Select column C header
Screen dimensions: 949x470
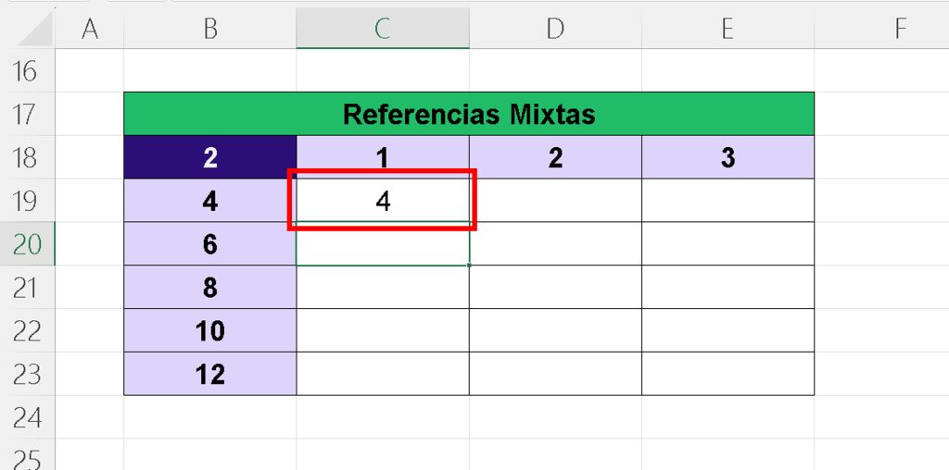coord(383,29)
